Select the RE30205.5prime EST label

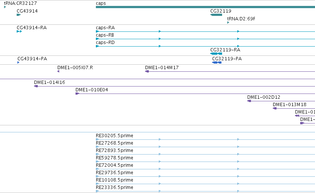tap(114, 135)
